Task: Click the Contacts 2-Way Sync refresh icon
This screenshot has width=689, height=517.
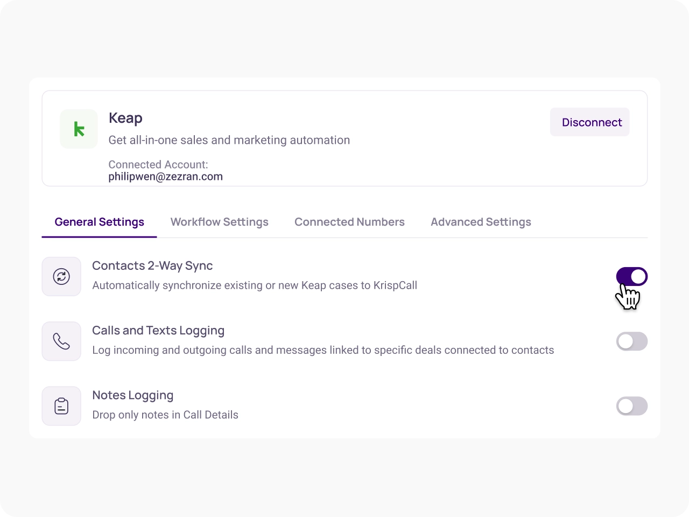Action: pyautogui.click(x=61, y=276)
